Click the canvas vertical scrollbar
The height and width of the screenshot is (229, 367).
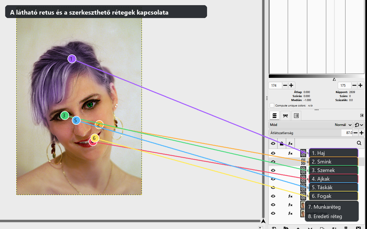coord(263,109)
